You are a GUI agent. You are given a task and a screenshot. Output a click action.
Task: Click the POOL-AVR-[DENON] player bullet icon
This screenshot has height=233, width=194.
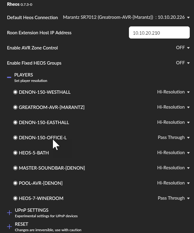point(15,183)
